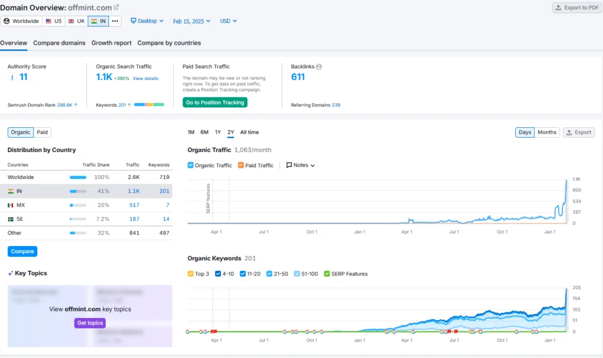Switch to the Paid toggle
This screenshot has width=603, height=358.
[42, 132]
